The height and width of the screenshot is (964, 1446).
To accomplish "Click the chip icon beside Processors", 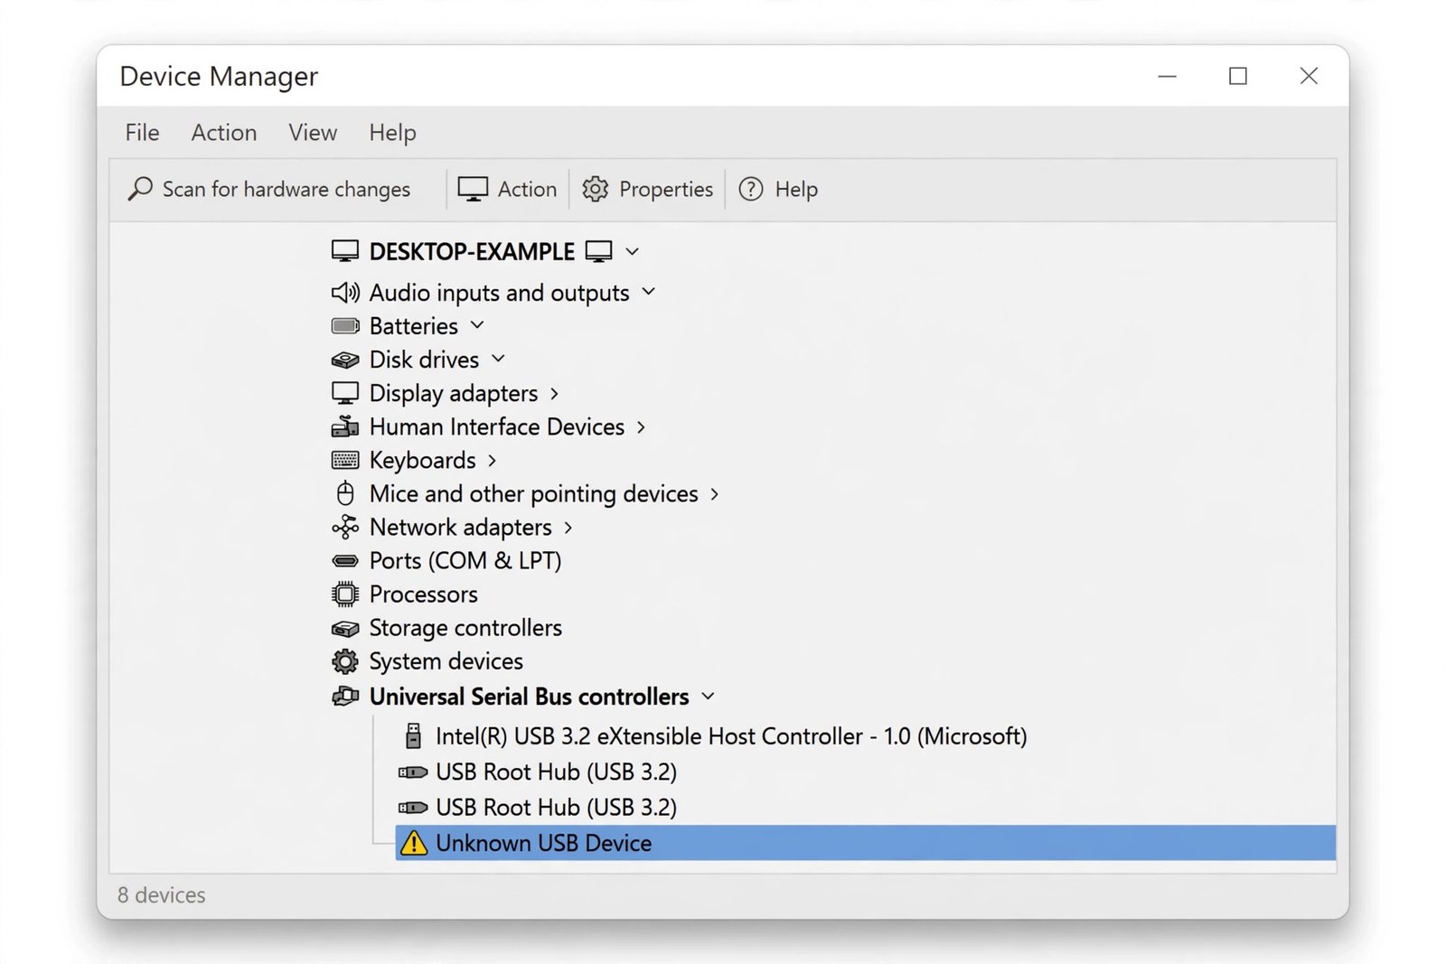I will tap(345, 594).
